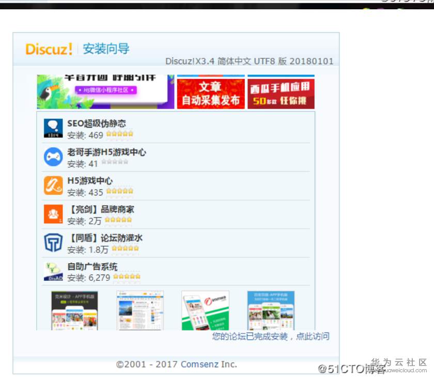The width and height of the screenshot is (434, 378).
Task: Open 【同盾】论坛防灌水 title link
Action: click(x=105, y=237)
